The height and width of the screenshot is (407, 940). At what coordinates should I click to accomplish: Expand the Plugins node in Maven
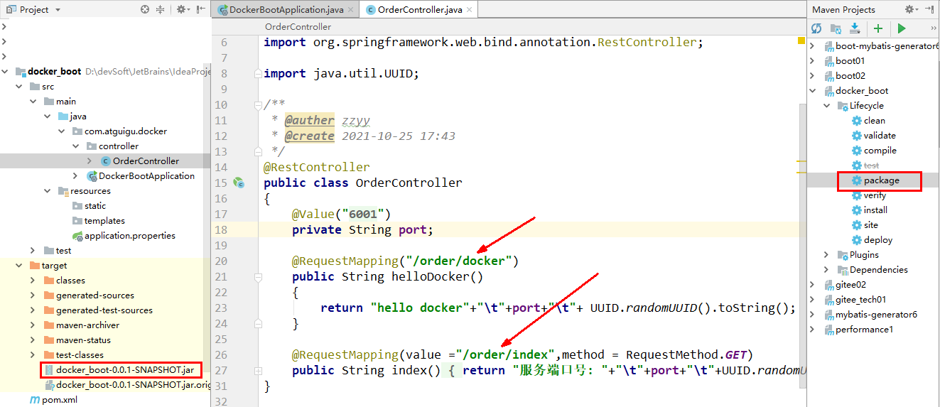(826, 255)
